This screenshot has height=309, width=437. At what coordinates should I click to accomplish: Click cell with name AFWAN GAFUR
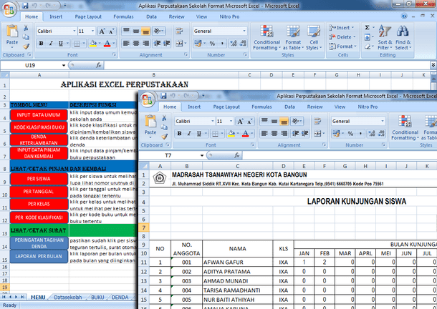[x=238, y=263]
